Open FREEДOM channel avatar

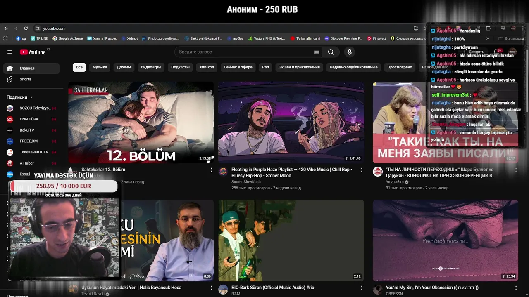pyautogui.click(x=10, y=141)
